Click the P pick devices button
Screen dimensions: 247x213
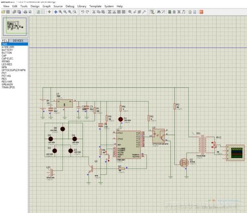pyautogui.click(x=3, y=41)
